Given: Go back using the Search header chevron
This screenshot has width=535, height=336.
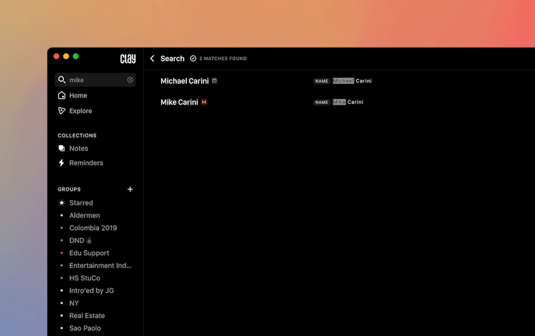Looking at the screenshot, I should (152, 59).
